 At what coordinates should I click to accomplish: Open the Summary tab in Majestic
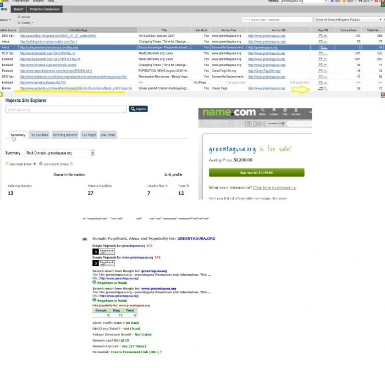click(18, 135)
